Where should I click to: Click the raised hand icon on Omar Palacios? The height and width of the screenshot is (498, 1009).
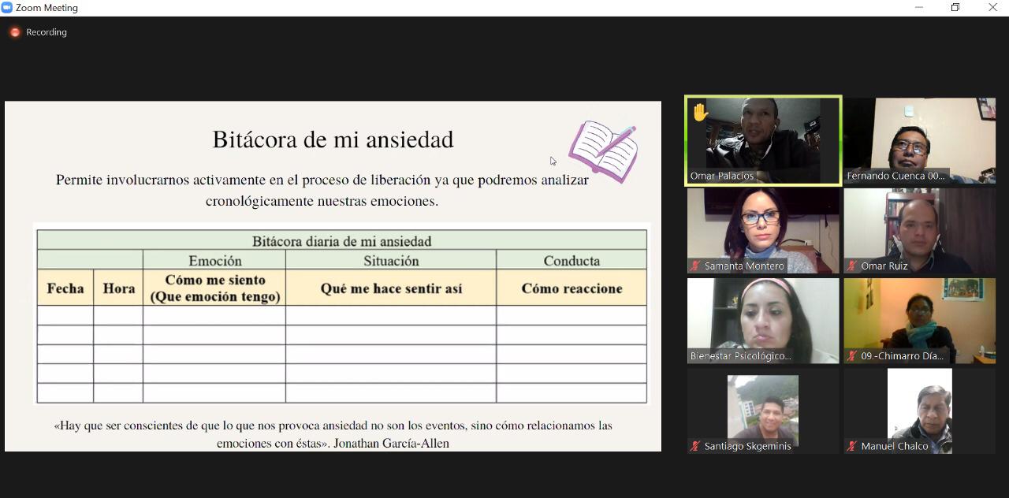(x=700, y=113)
